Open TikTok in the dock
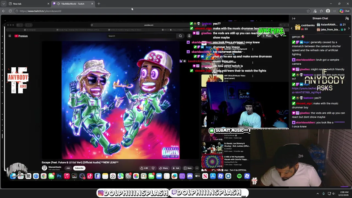352x198 pixels. click(x=90, y=176)
